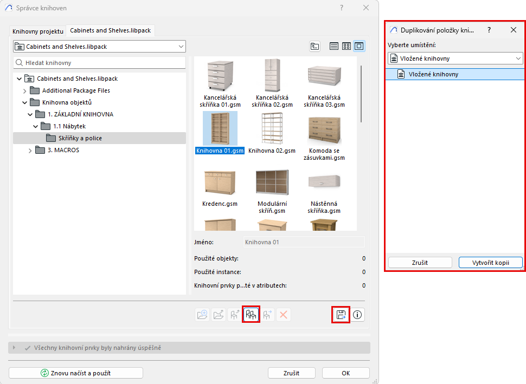Image resolution: width=526 pixels, height=384 pixels.
Task: Click the save-as floppy disk icon
Action: (341, 315)
